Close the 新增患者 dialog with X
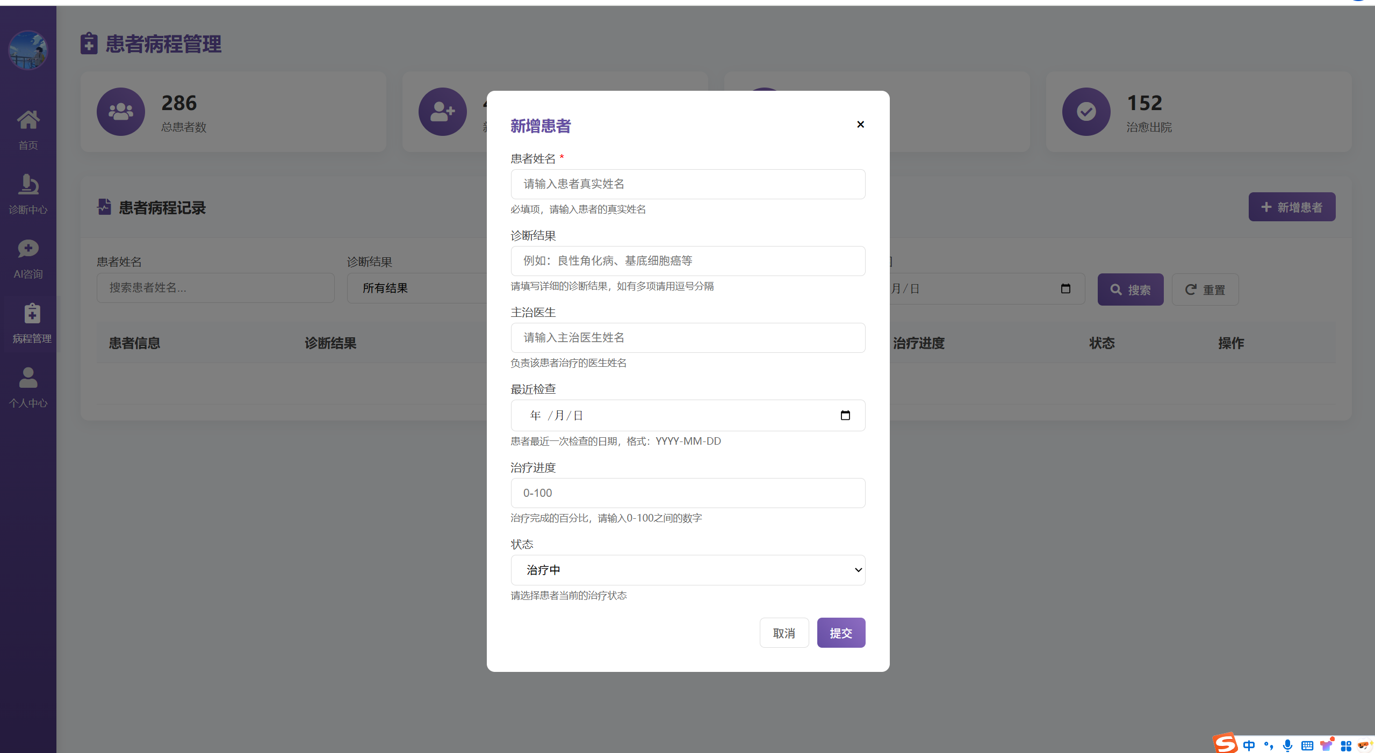The height and width of the screenshot is (753, 1375). [x=860, y=125]
